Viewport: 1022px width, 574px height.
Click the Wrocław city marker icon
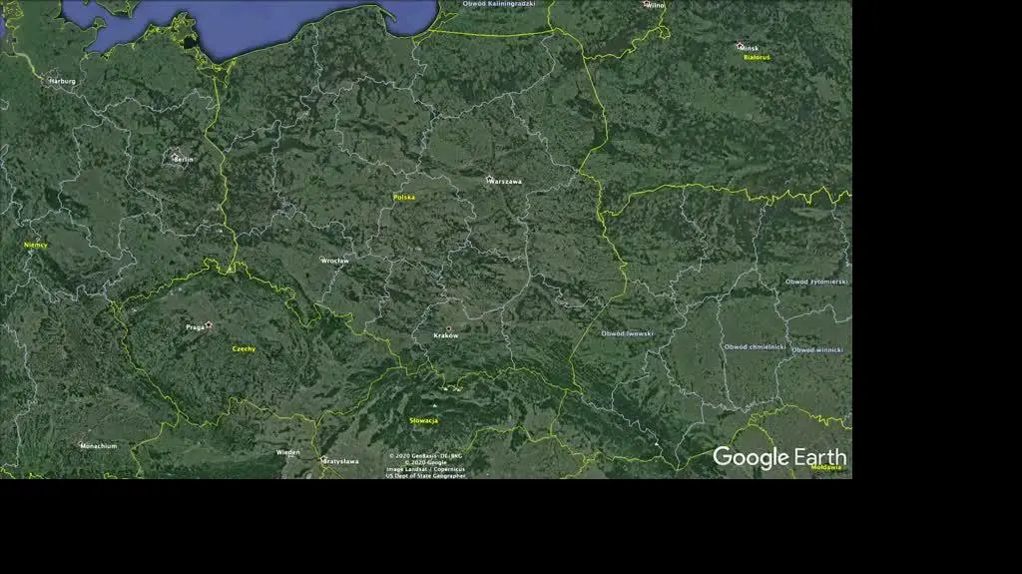322,259
